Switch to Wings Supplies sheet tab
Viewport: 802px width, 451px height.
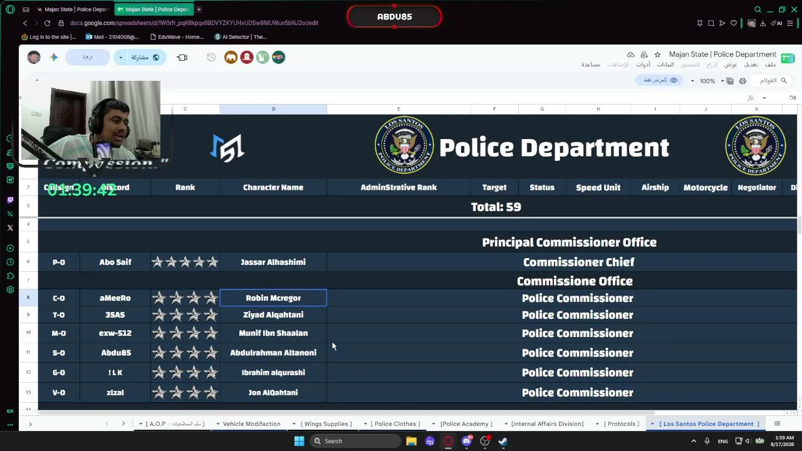coord(326,424)
